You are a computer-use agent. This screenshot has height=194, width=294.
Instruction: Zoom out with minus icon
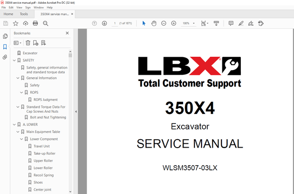164,23
